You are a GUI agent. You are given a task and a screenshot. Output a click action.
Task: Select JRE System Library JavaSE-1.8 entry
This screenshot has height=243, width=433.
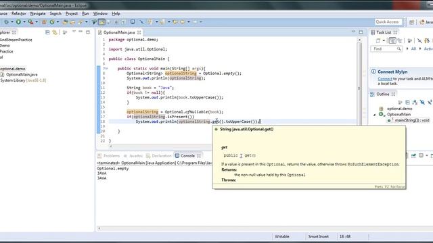[23, 80]
